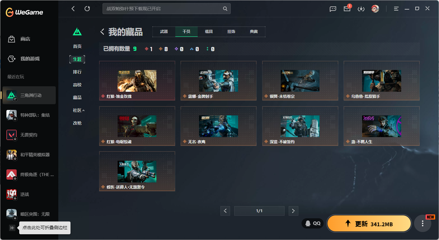439x240 pixels.
Task: Select 三角洲行动 in the recent games list
Action: [29, 95]
